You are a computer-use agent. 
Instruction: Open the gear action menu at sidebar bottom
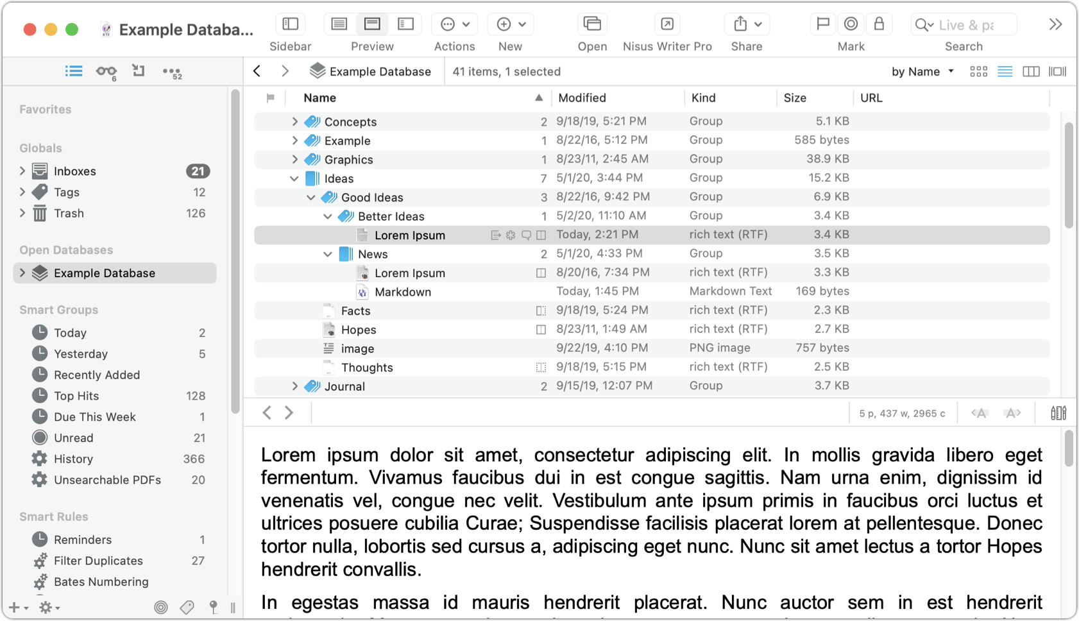pos(49,607)
